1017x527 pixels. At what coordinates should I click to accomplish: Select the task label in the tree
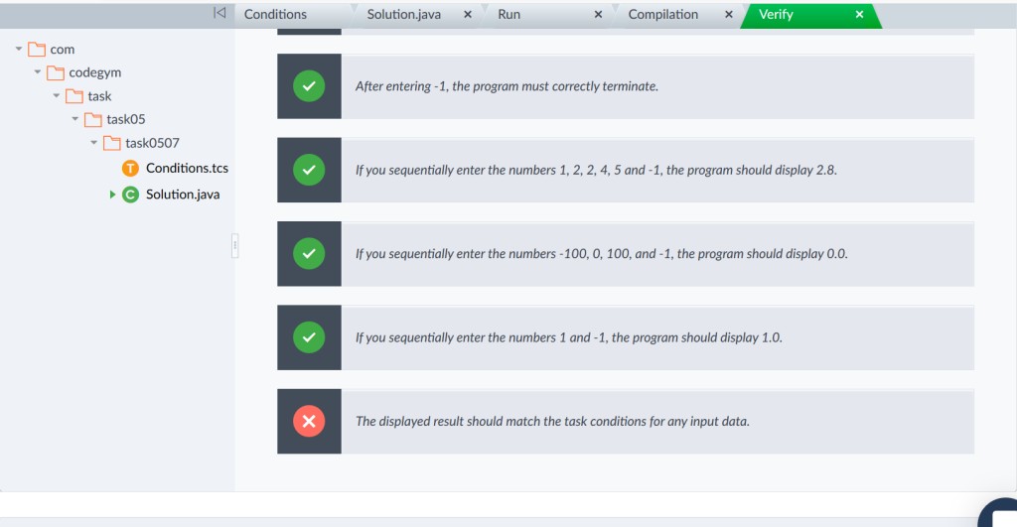coord(99,96)
